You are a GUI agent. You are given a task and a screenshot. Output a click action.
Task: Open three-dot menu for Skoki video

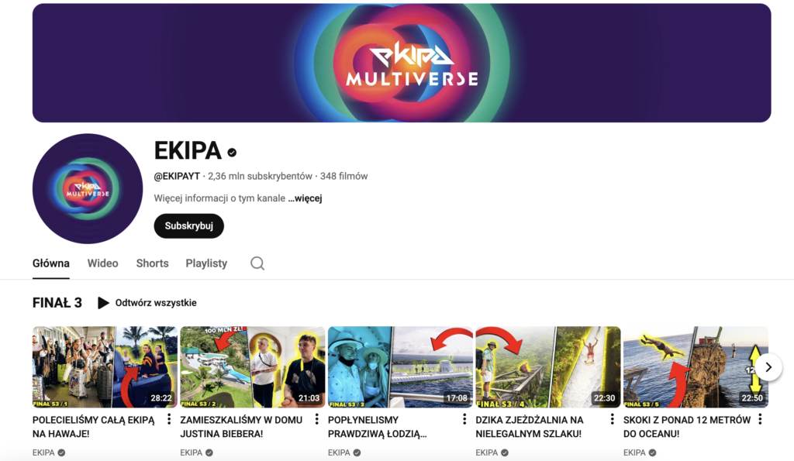point(760,419)
